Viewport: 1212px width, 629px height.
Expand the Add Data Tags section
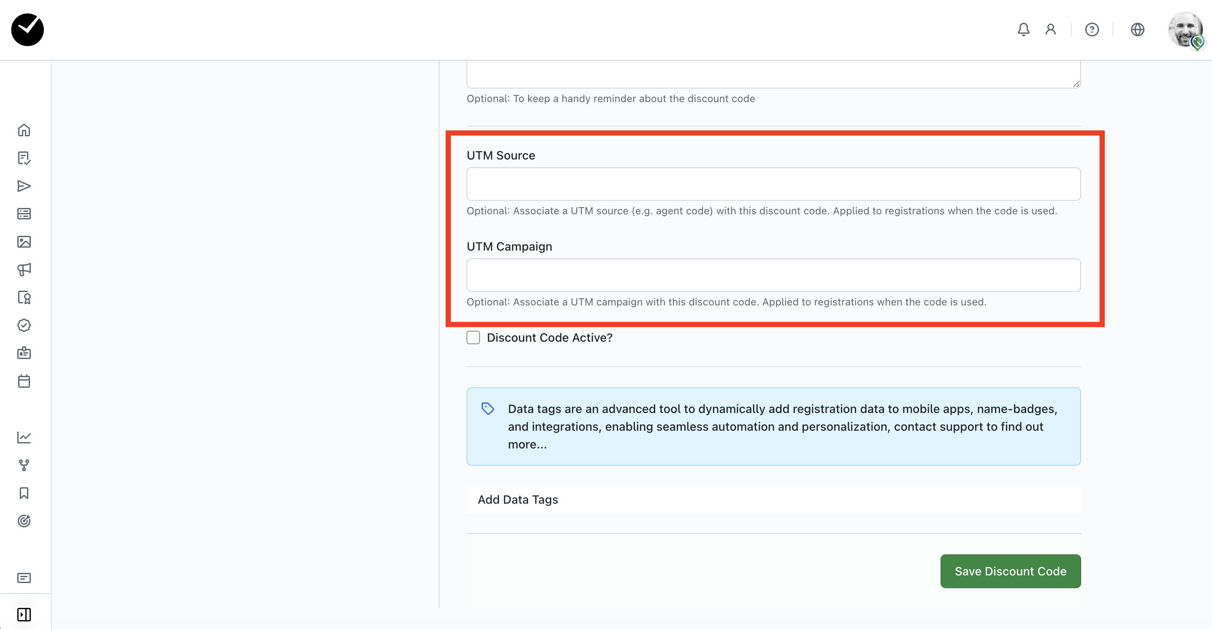click(518, 499)
